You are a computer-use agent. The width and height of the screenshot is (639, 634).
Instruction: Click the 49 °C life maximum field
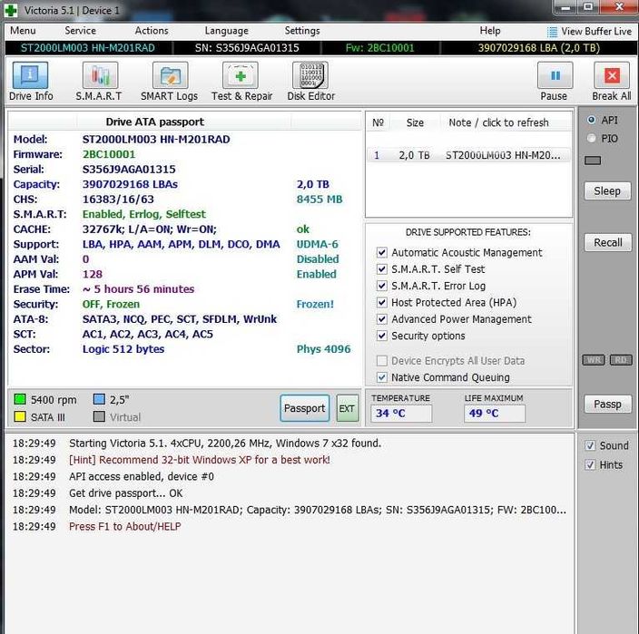coord(495,414)
